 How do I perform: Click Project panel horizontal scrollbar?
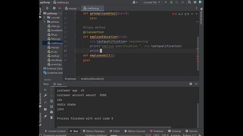47,80
